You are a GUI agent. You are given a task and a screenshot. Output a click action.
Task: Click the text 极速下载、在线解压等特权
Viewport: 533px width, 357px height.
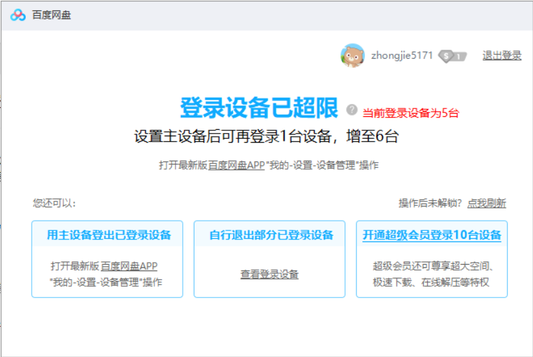click(431, 282)
